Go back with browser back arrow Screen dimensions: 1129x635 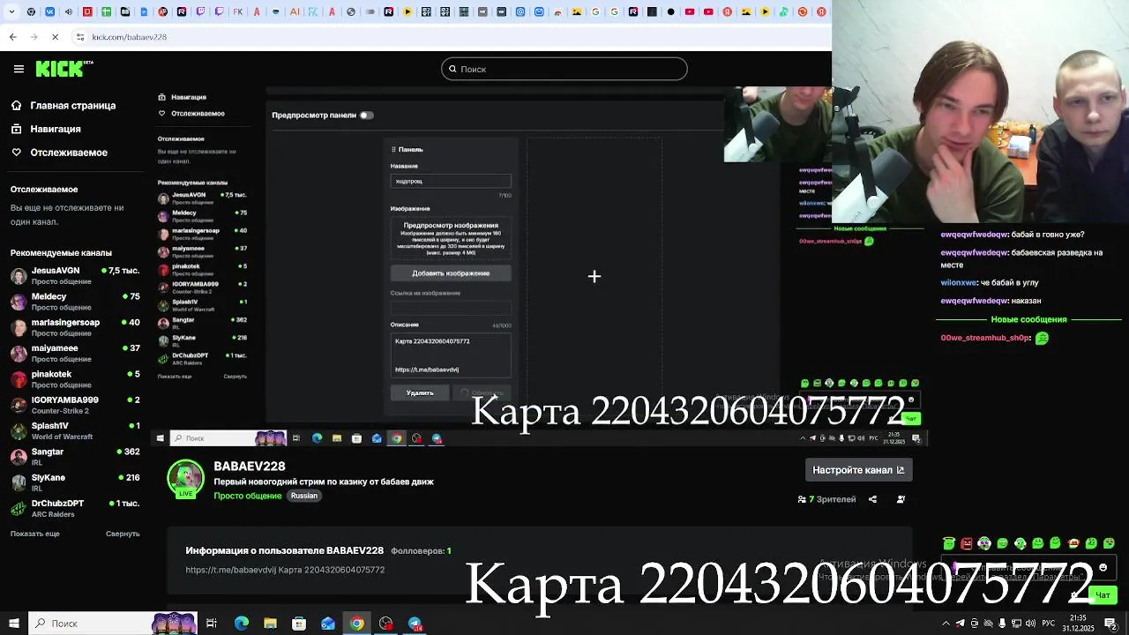coord(12,37)
